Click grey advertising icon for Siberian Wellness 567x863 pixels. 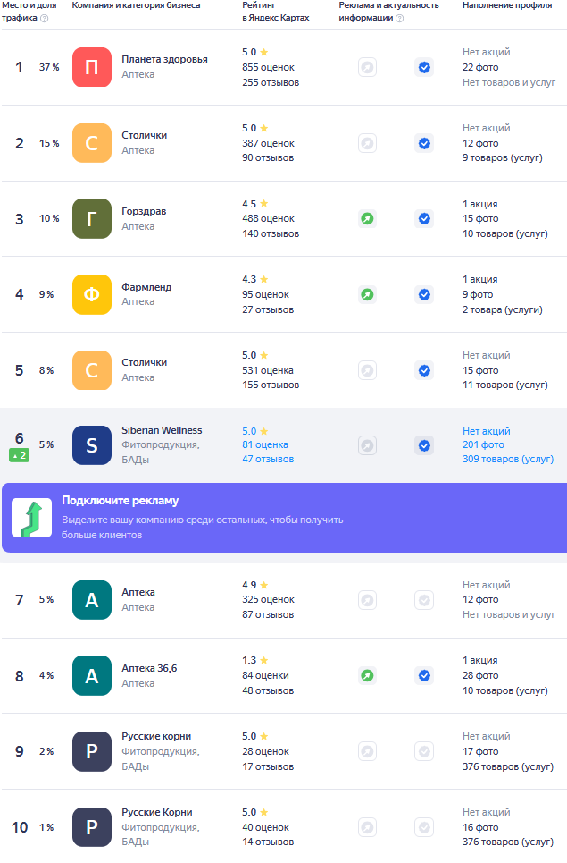pyautogui.click(x=367, y=445)
